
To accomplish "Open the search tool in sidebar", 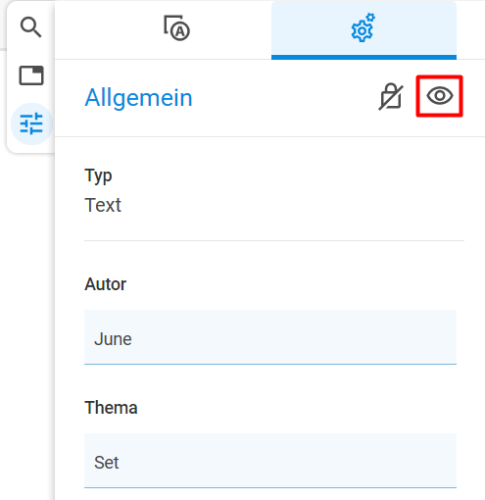I will click(30, 27).
